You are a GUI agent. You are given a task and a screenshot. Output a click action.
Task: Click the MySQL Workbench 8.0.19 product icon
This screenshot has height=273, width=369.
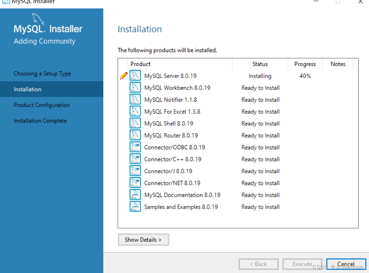135,88
